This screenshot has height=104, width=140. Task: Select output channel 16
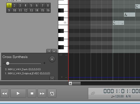tap(48, 10)
